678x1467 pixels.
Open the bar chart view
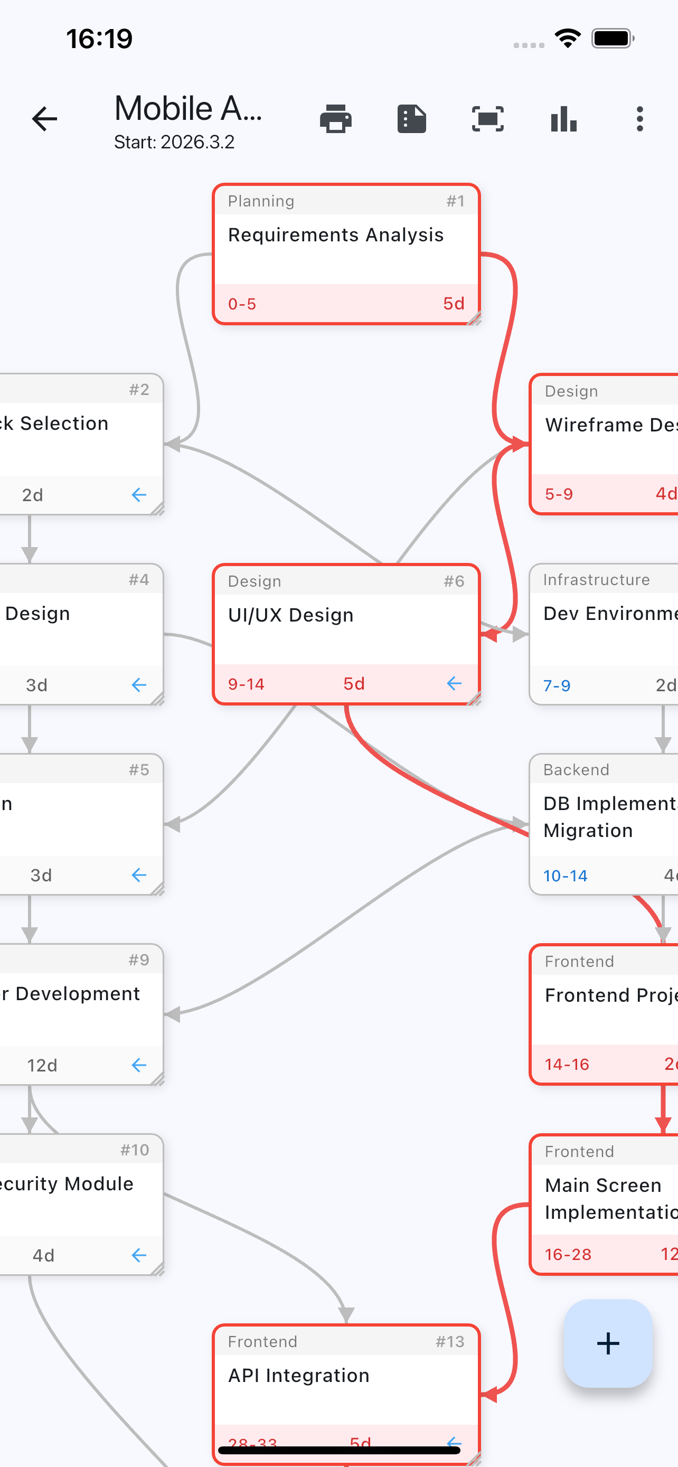point(563,119)
